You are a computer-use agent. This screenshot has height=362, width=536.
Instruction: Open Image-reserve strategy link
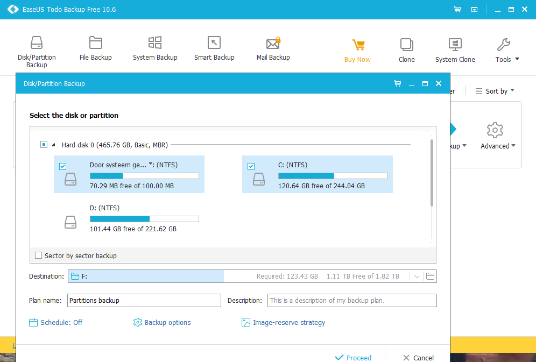pos(284,322)
